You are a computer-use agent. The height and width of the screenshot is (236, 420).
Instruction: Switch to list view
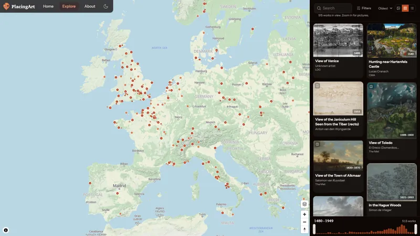[412, 8]
